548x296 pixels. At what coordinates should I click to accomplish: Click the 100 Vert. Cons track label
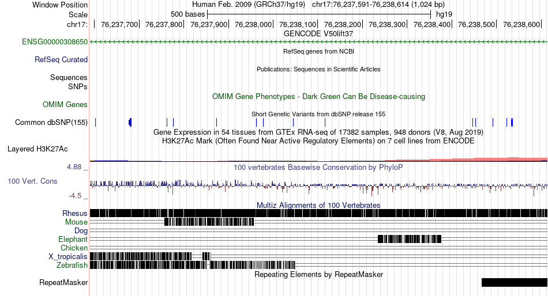pyautogui.click(x=32, y=181)
